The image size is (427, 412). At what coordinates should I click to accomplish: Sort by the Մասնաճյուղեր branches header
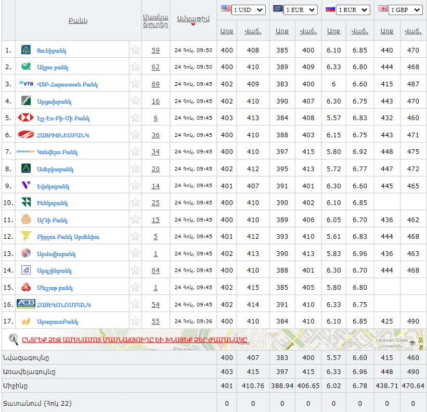tap(156, 21)
